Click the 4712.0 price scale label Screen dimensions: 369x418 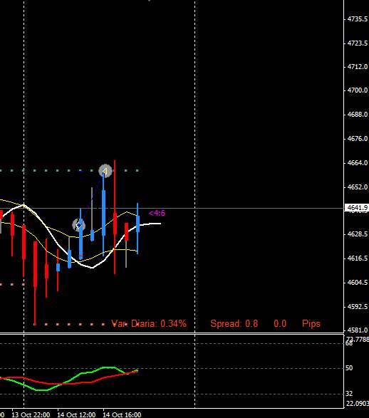coord(358,66)
